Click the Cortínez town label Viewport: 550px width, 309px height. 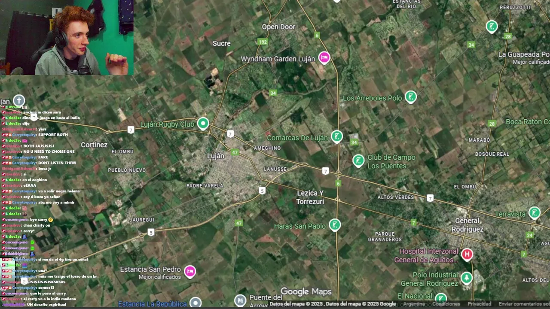tap(94, 145)
